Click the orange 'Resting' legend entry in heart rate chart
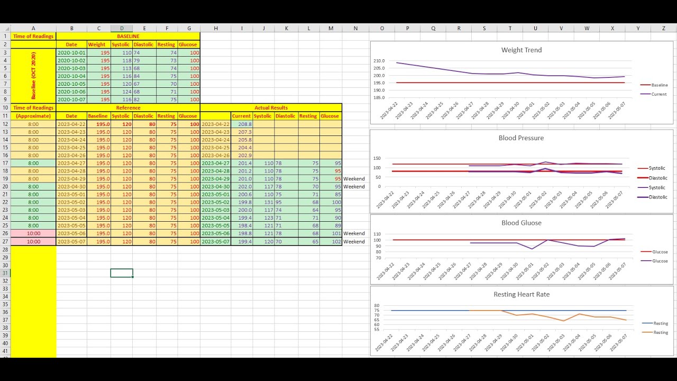Viewport: 677px width, 381px height. click(x=654, y=332)
